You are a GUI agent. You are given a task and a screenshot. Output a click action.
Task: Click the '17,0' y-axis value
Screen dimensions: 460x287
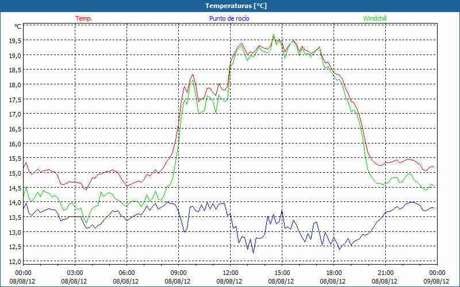15,114
